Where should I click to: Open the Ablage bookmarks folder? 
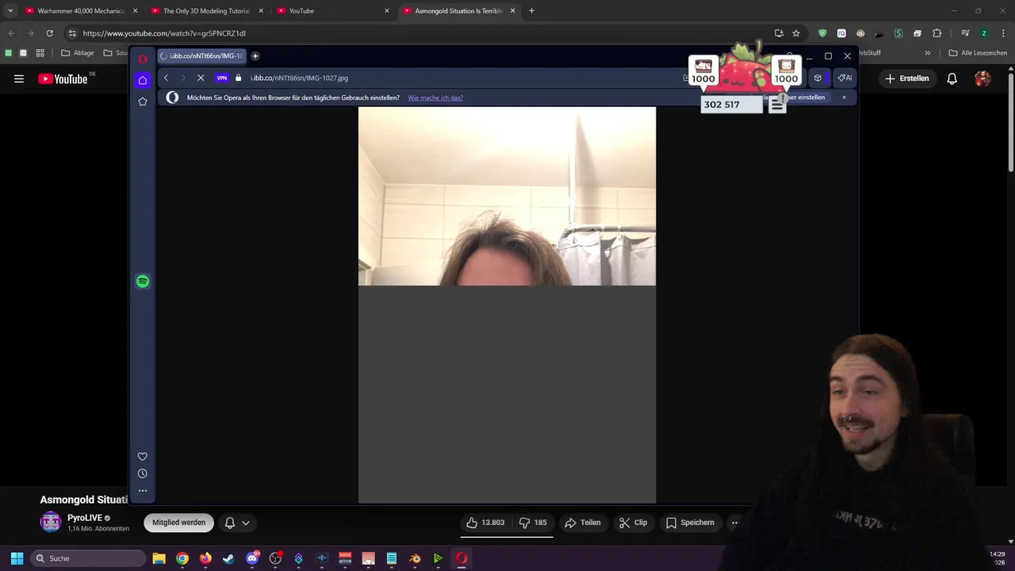pyautogui.click(x=78, y=53)
